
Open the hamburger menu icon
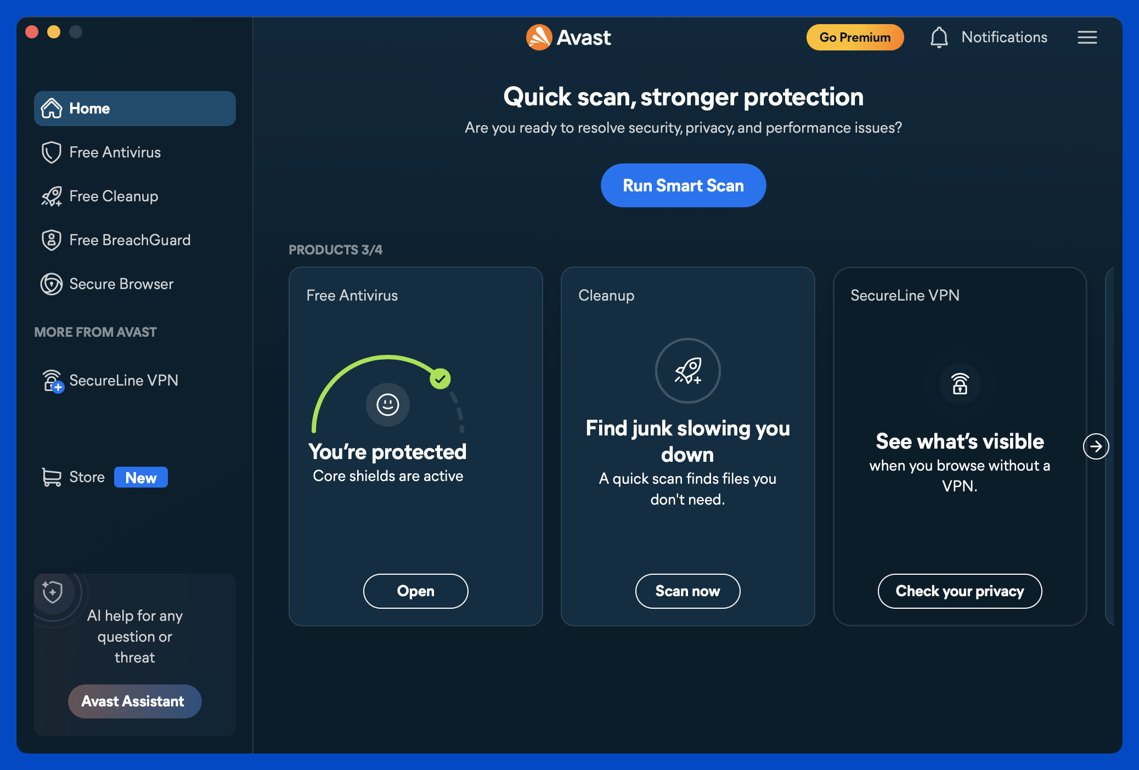(x=1087, y=37)
